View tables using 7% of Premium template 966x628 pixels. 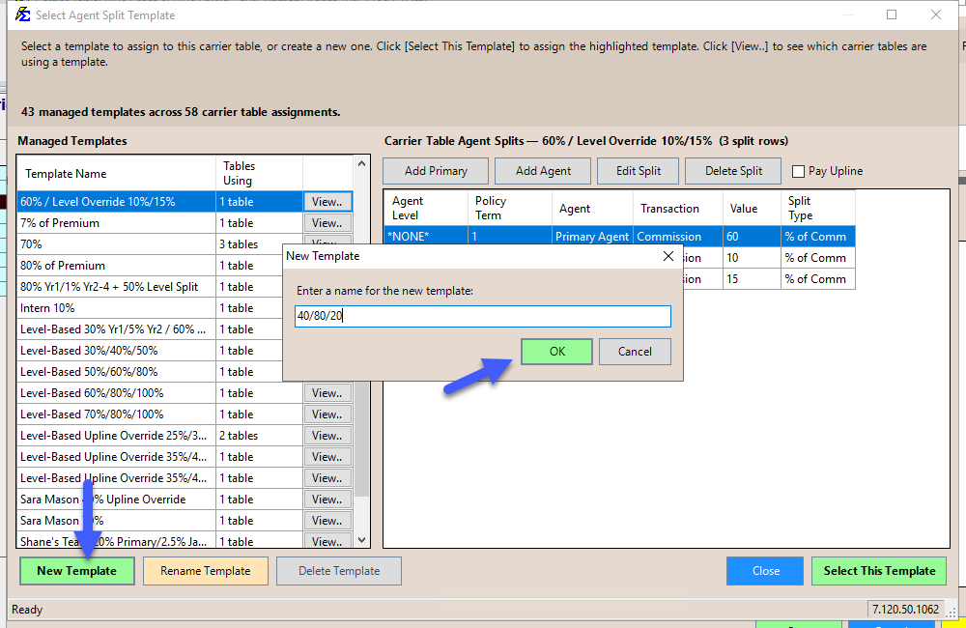(327, 223)
